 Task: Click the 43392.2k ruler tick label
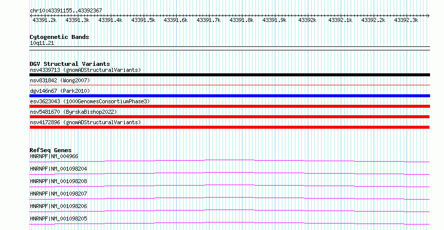[x=373, y=20]
